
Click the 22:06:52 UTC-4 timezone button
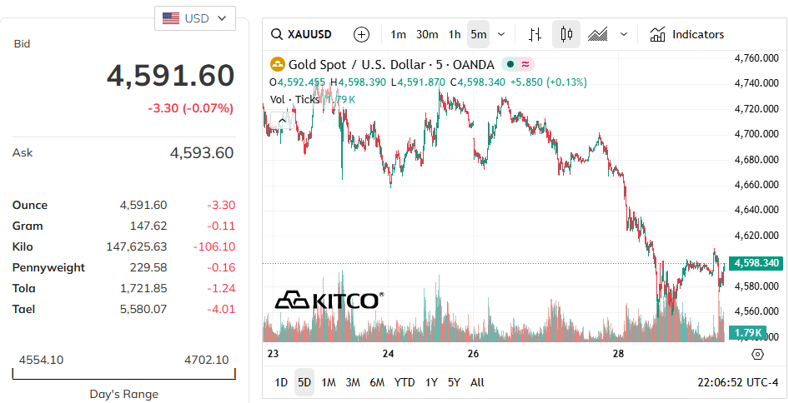click(x=736, y=382)
